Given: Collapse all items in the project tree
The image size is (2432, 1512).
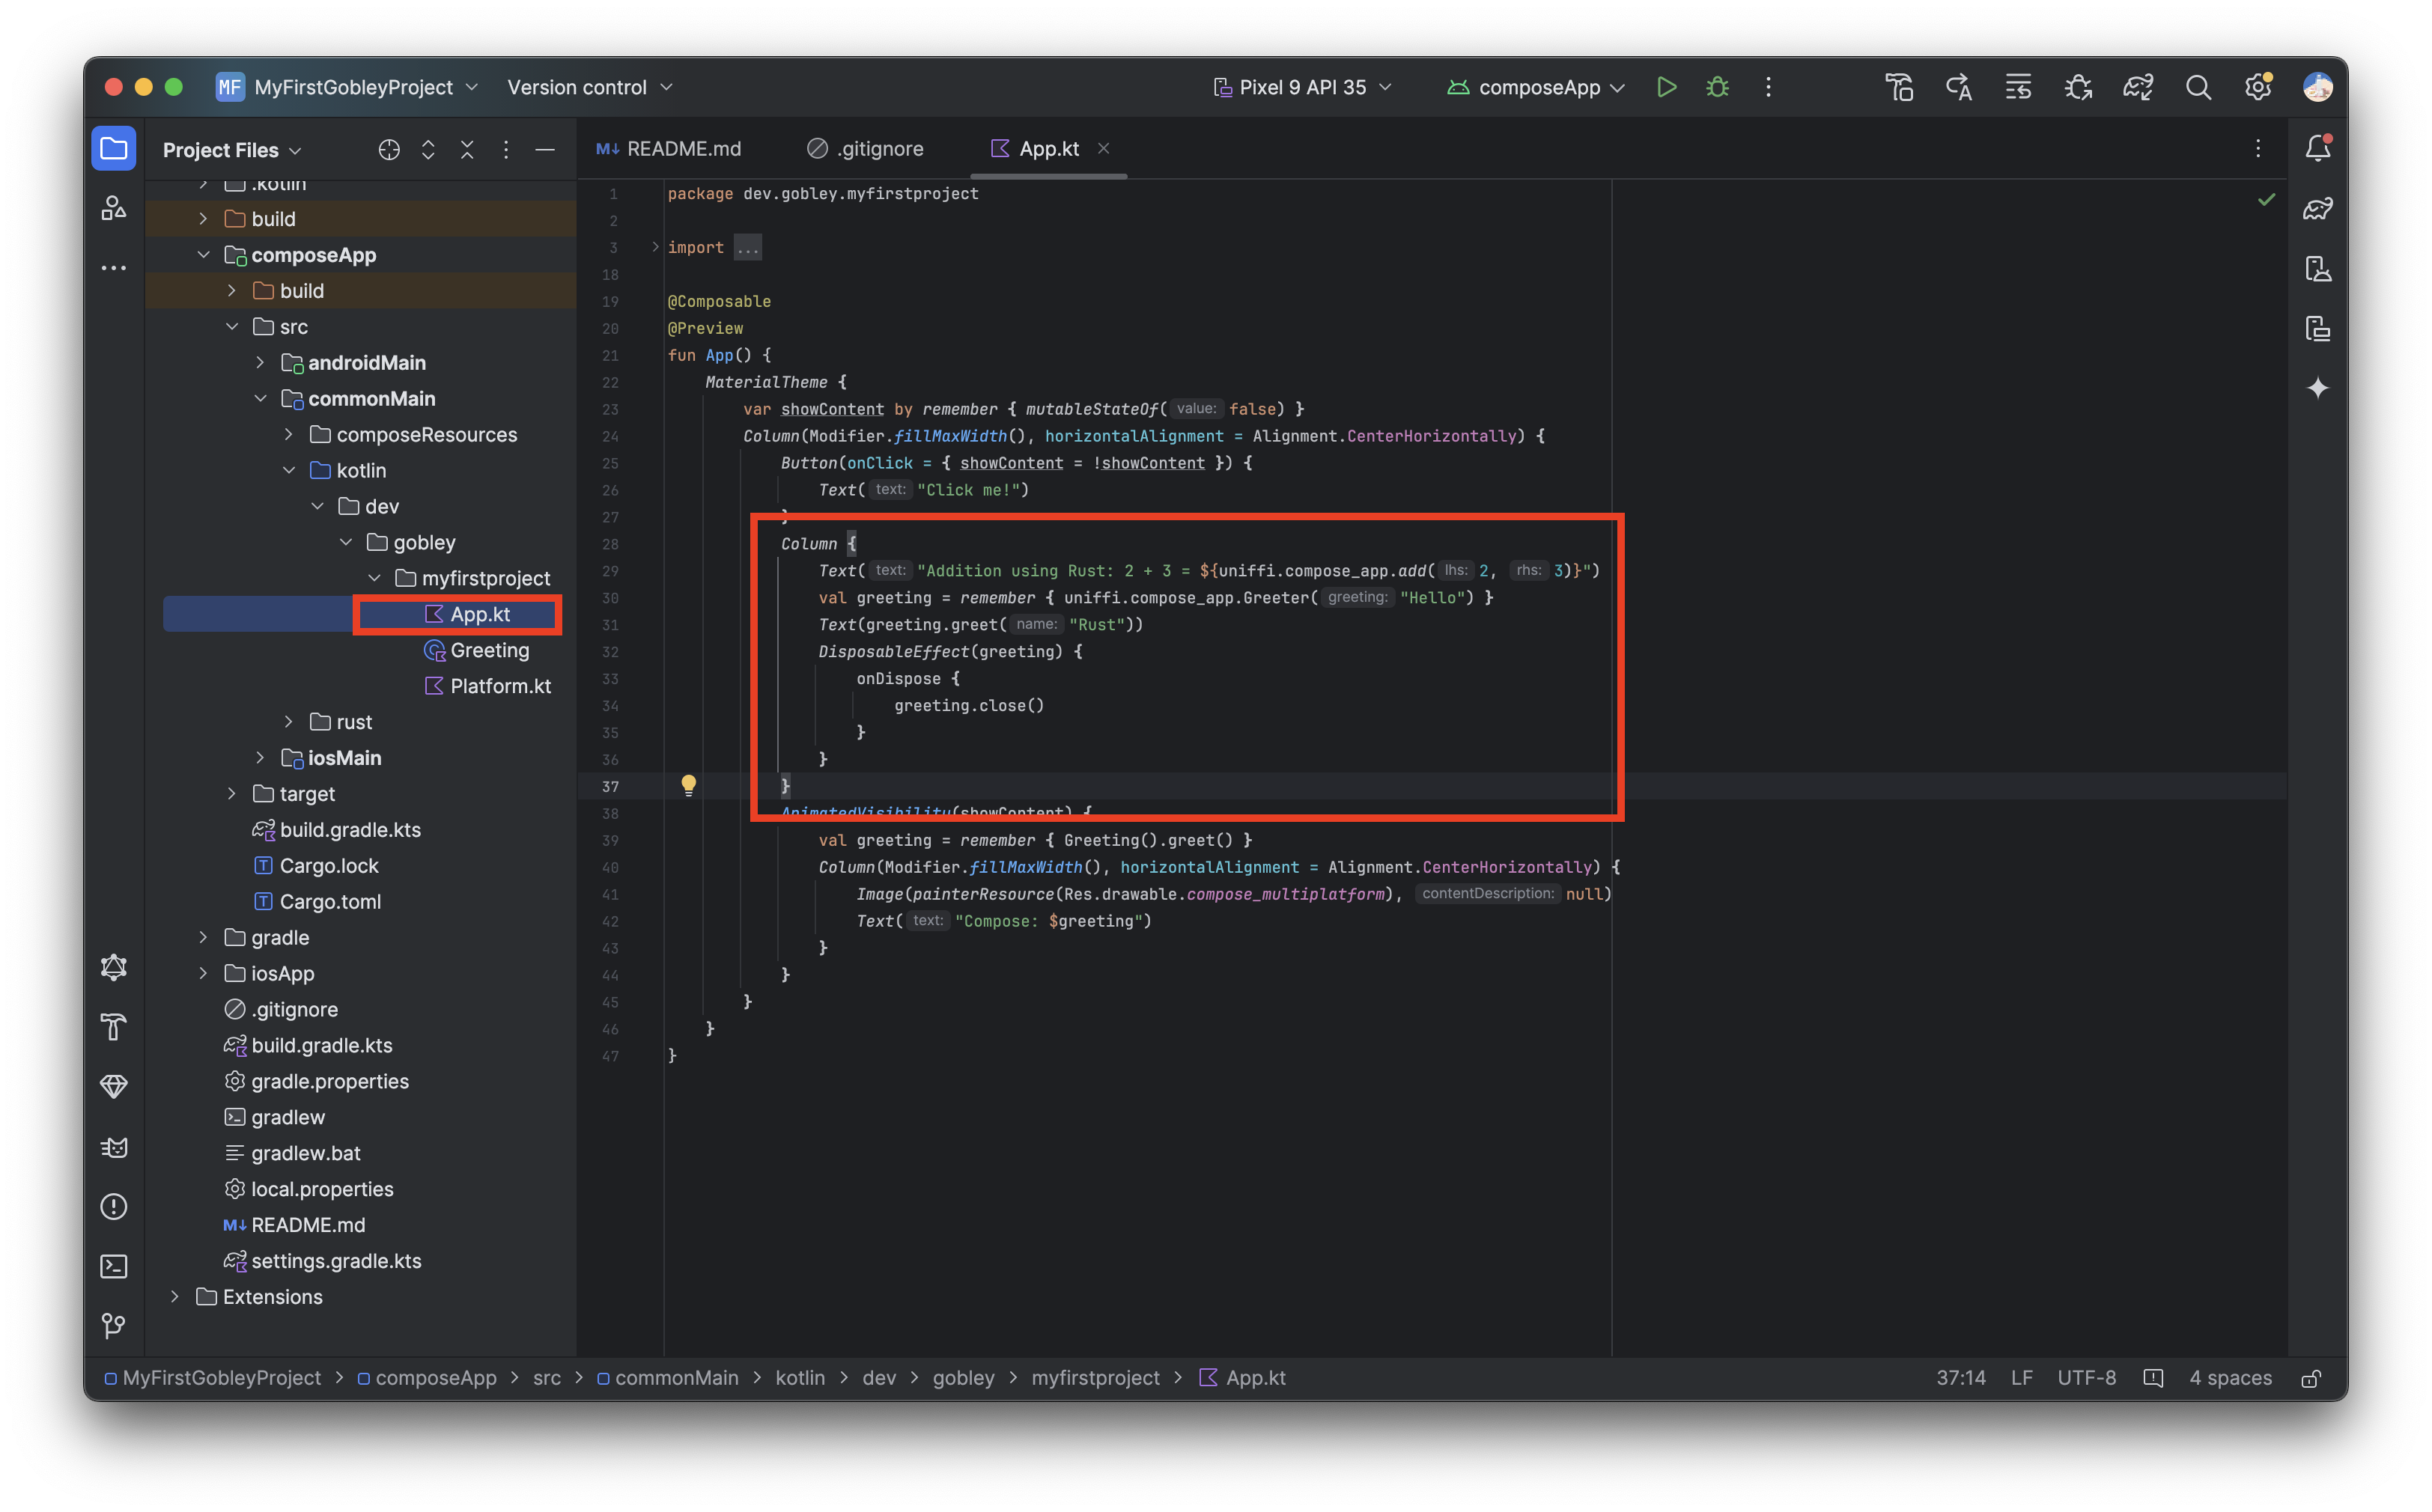Looking at the screenshot, I should (x=467, y=150).
